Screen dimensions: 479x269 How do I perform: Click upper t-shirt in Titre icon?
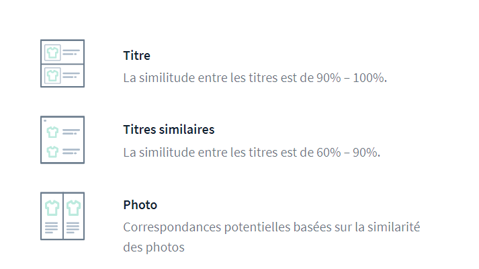(52, 52)
